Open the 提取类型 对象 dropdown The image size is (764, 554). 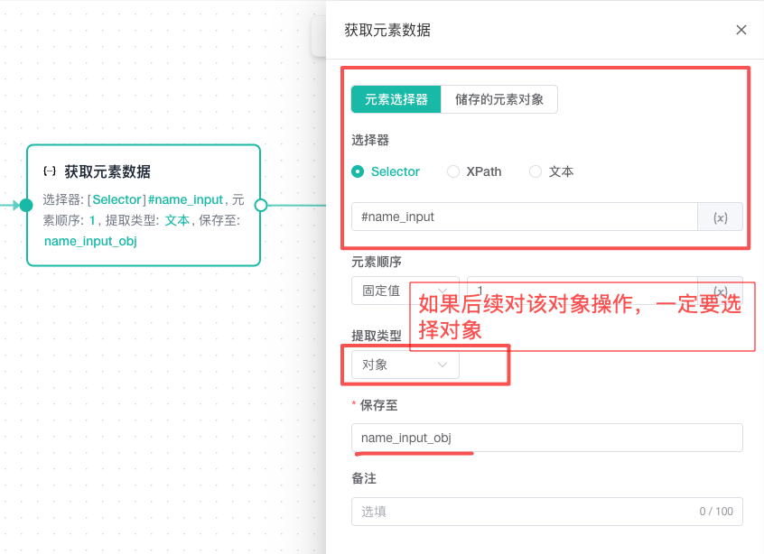405,365
